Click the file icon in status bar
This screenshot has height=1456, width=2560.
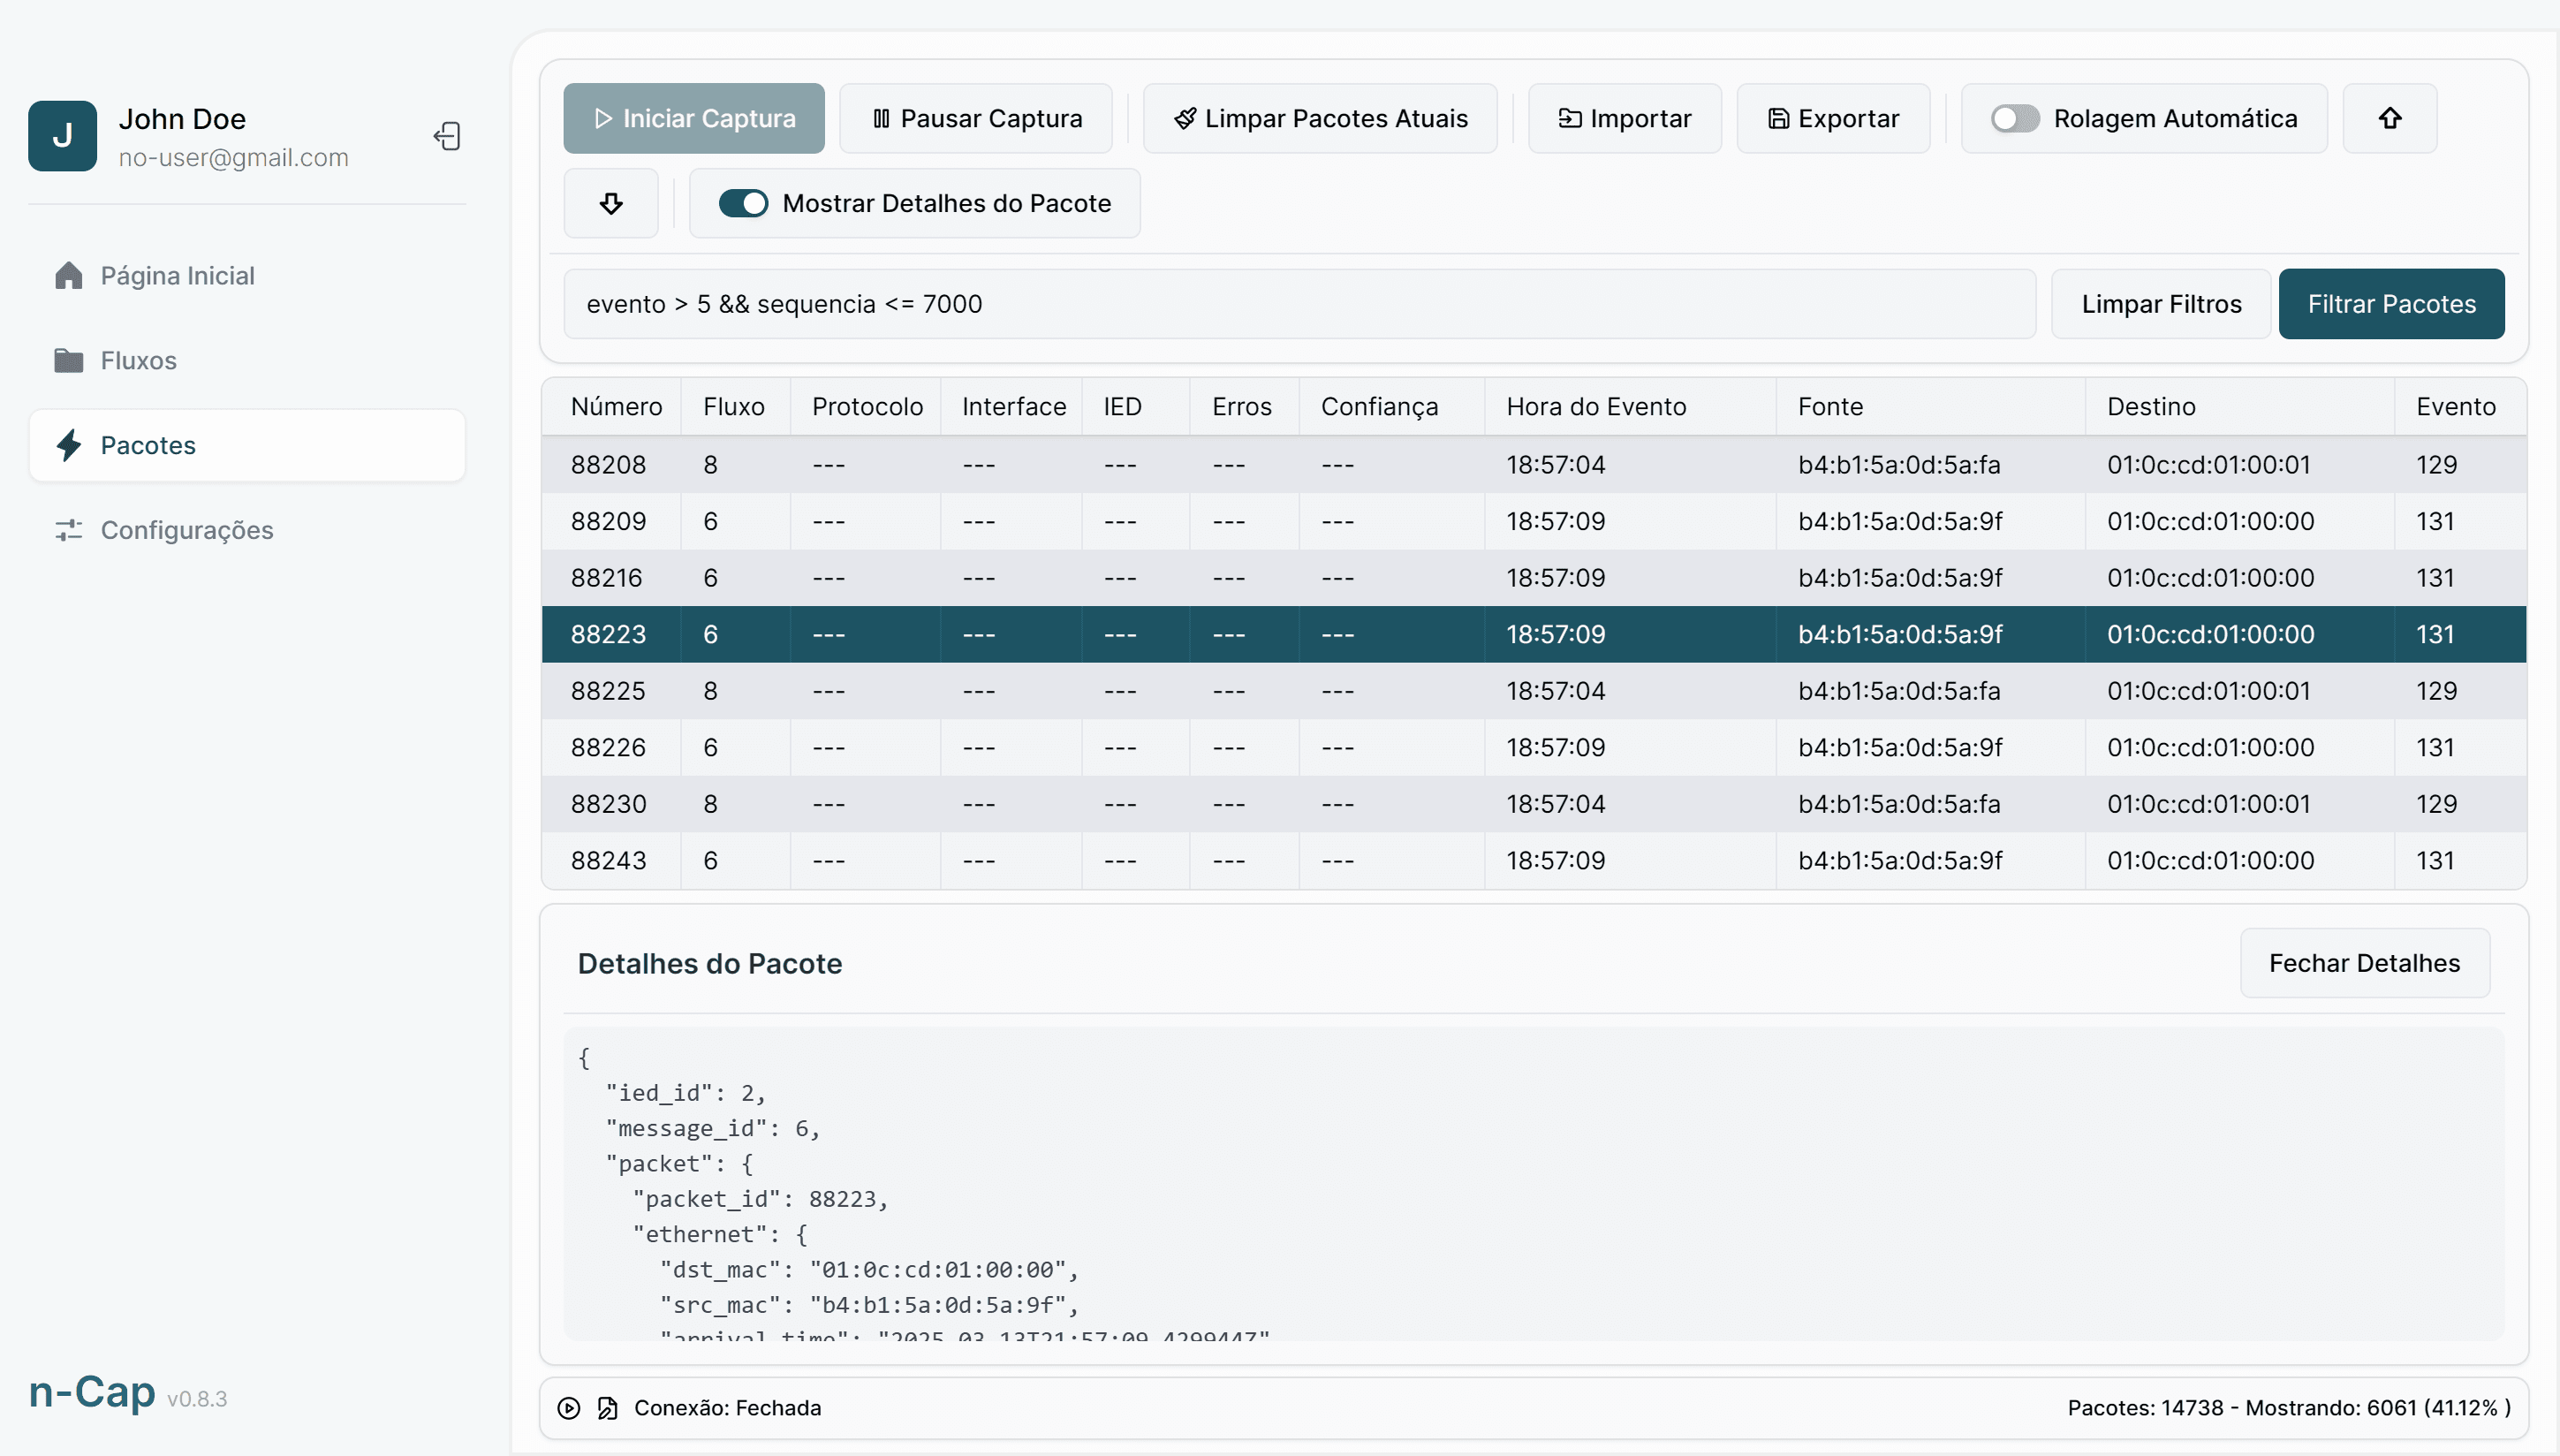[x=608, y=1408]
